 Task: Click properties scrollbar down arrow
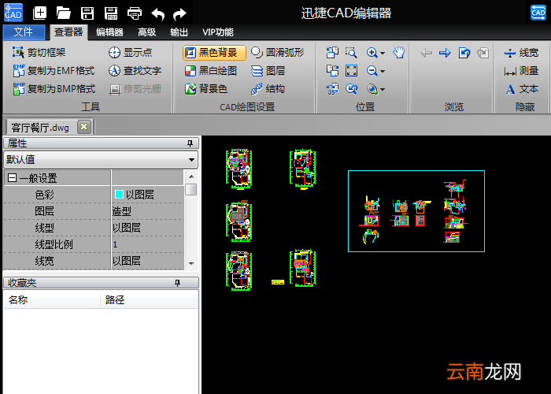click(191, 263)
